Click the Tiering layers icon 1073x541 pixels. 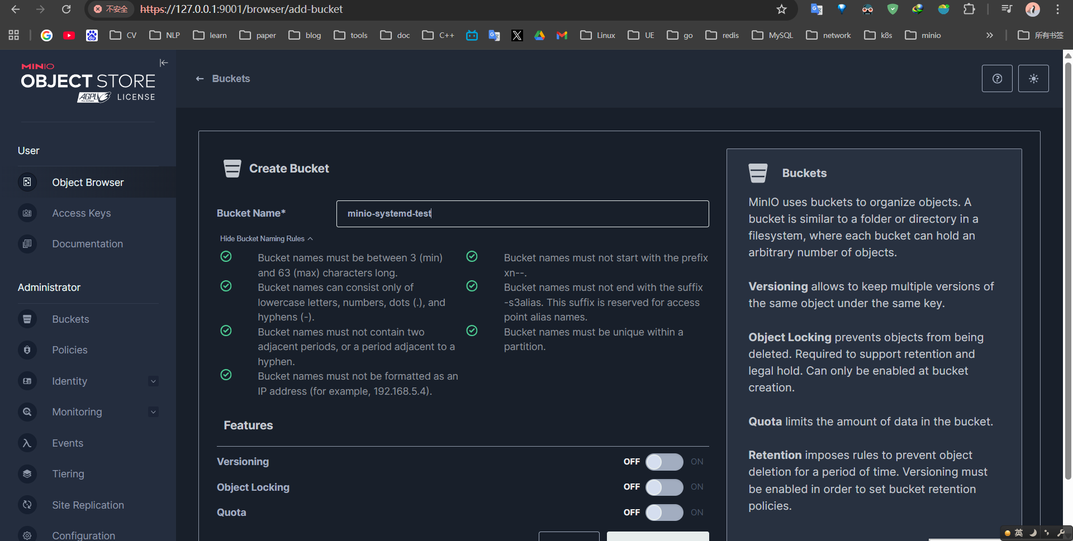coord(27,474)
